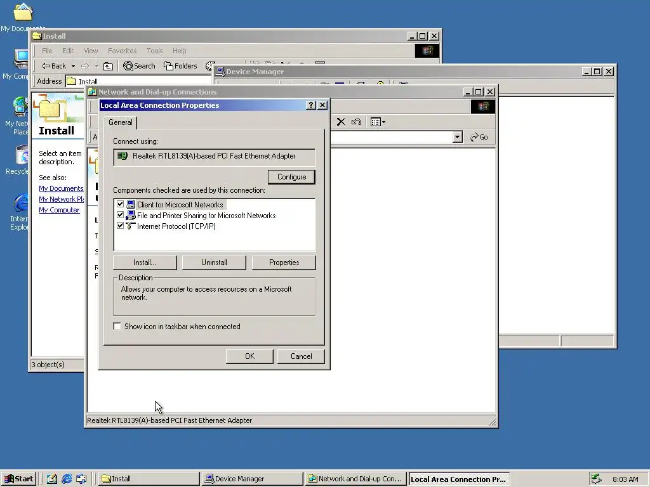Open File menu in Install window
The image size is (650, 487).
point(47,51)
